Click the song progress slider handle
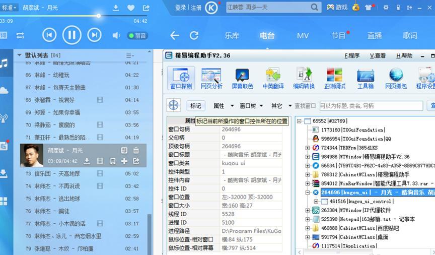The width and height of the screenshot is (435, 255). [x=99, y=16]
